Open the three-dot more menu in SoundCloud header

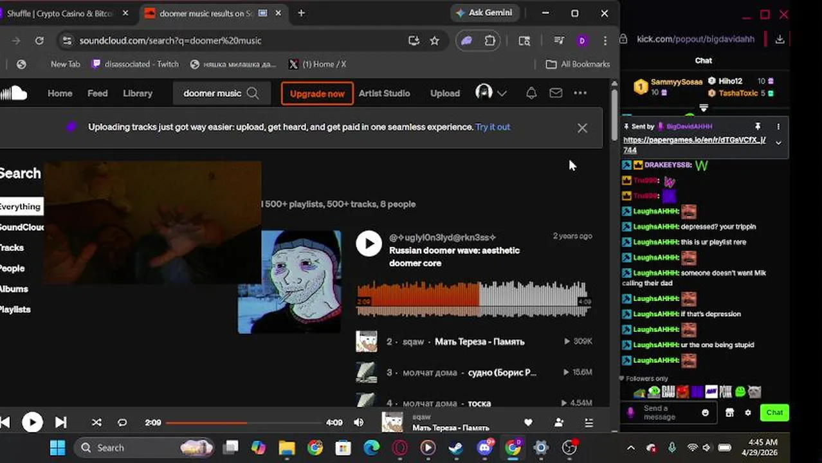[580, 93]
